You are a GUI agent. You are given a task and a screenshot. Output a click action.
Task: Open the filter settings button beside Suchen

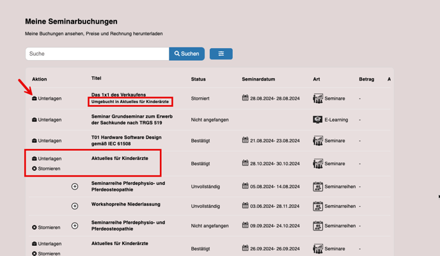(221, 54)
